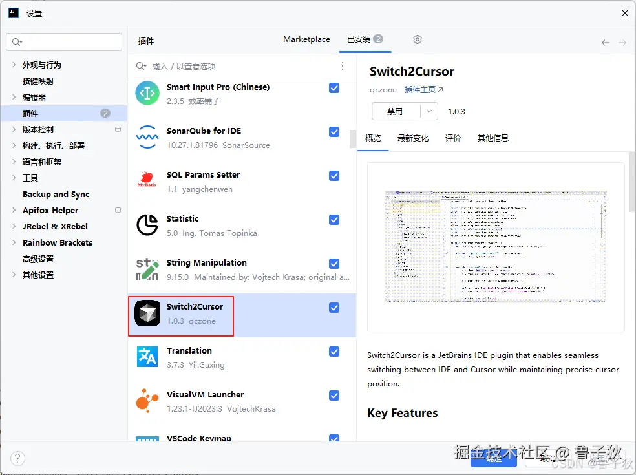Click the qczone vendor name
Screen dimensions: 636x475
click(383, 90)
